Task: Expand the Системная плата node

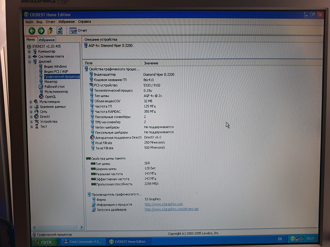Action: click(29, 57)
